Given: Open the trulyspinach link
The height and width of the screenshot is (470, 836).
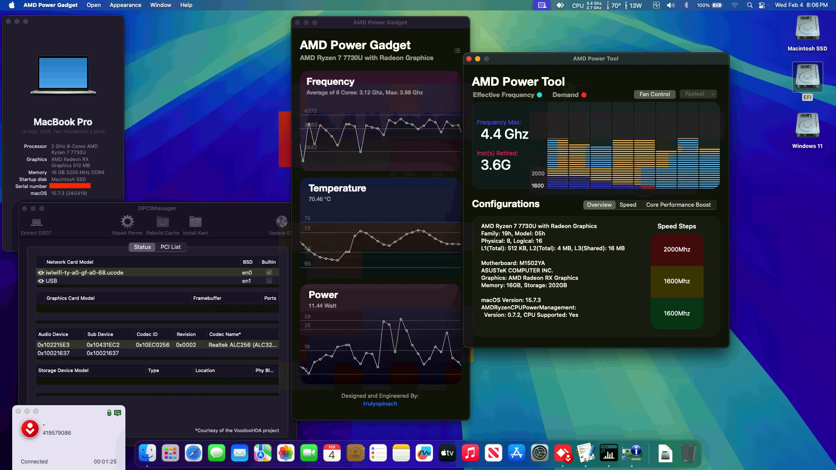Looking at the screenshot, I should click(x=380, y=403).
